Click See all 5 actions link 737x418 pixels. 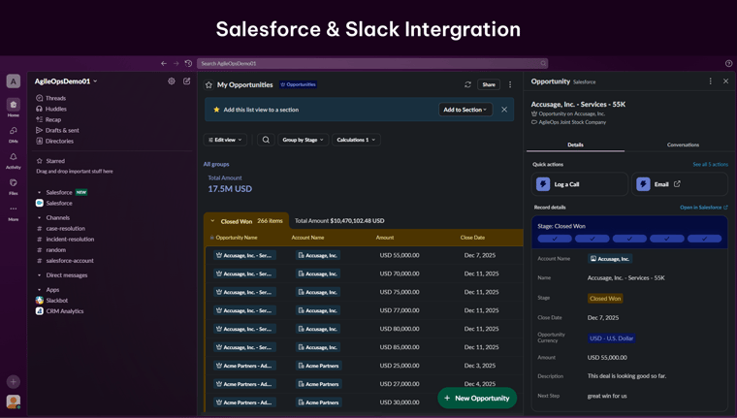(x=710, y=165)
